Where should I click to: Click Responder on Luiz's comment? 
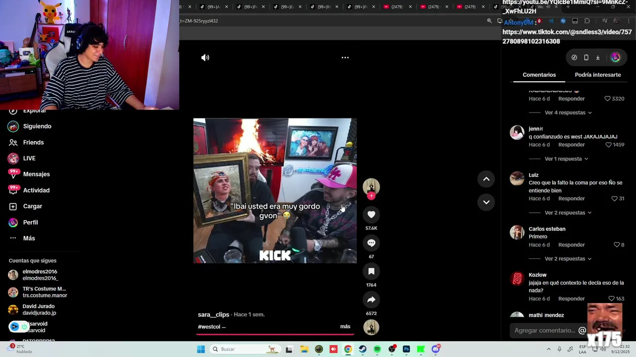(571, 198)
